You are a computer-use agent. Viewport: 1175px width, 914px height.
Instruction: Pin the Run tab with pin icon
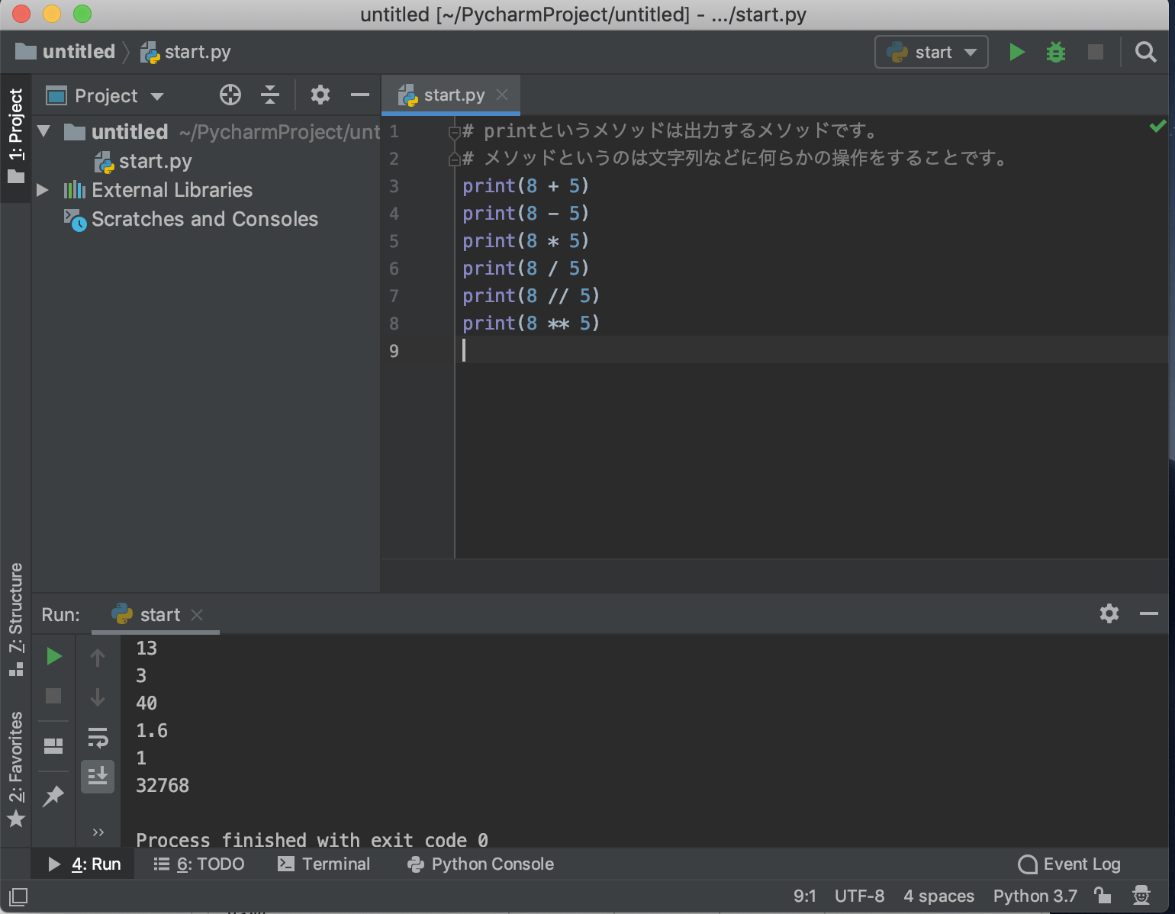tap(53, 796)
